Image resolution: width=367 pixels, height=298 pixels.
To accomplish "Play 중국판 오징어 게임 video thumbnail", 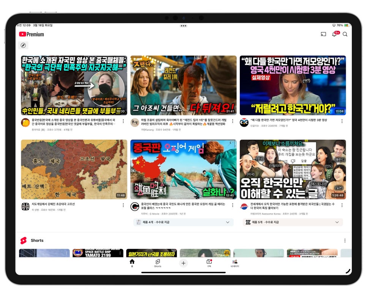I will (x=183, y=170).
